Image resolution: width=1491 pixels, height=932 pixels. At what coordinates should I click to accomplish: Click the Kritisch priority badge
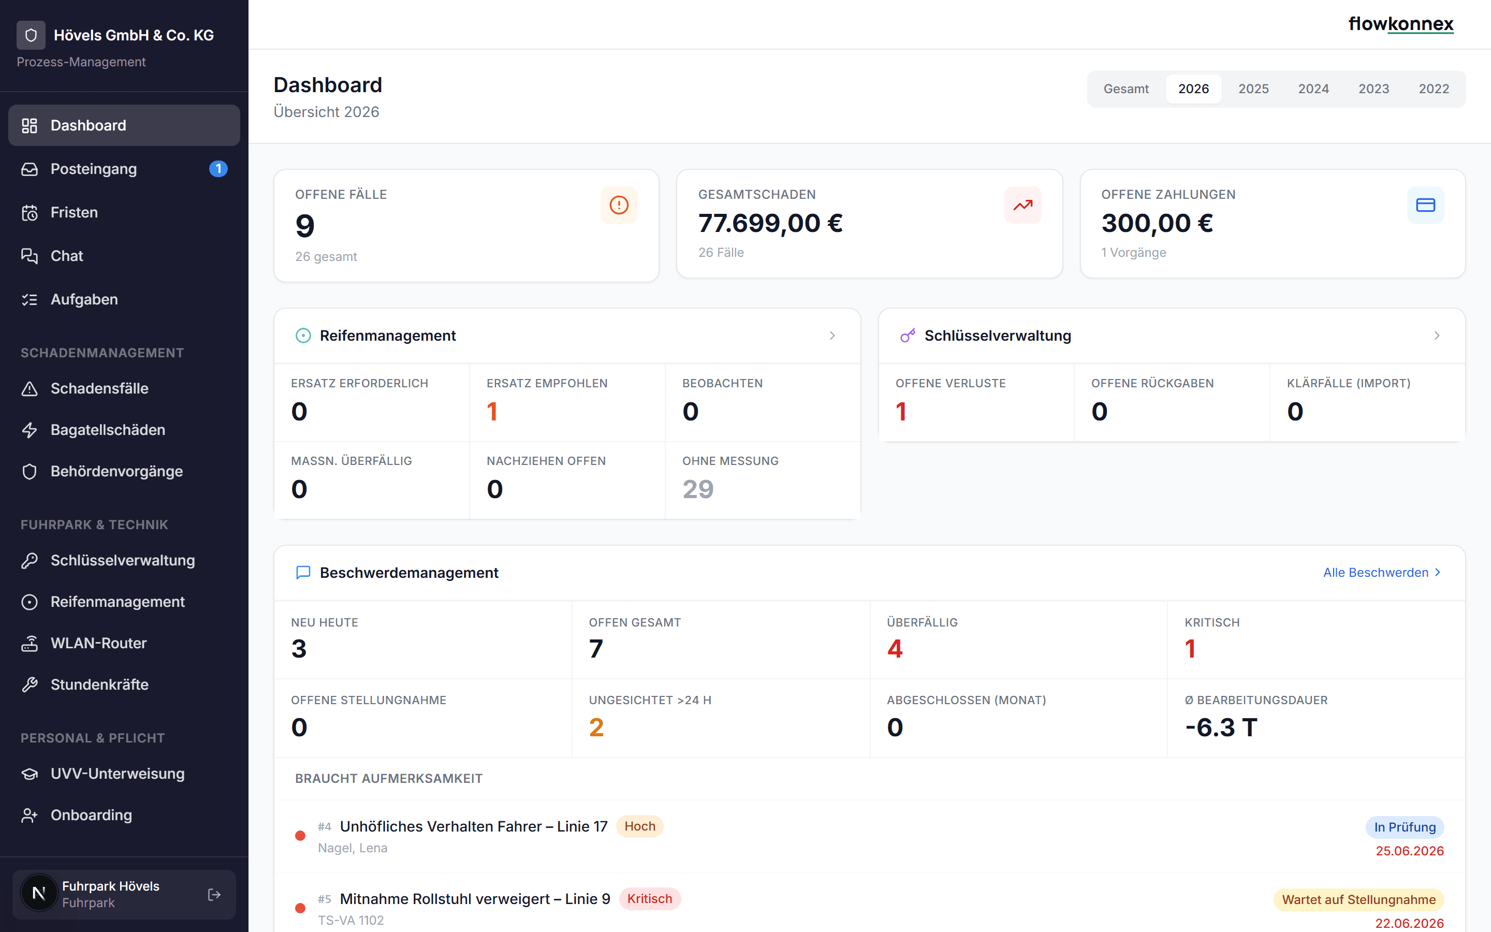point(649,899)
